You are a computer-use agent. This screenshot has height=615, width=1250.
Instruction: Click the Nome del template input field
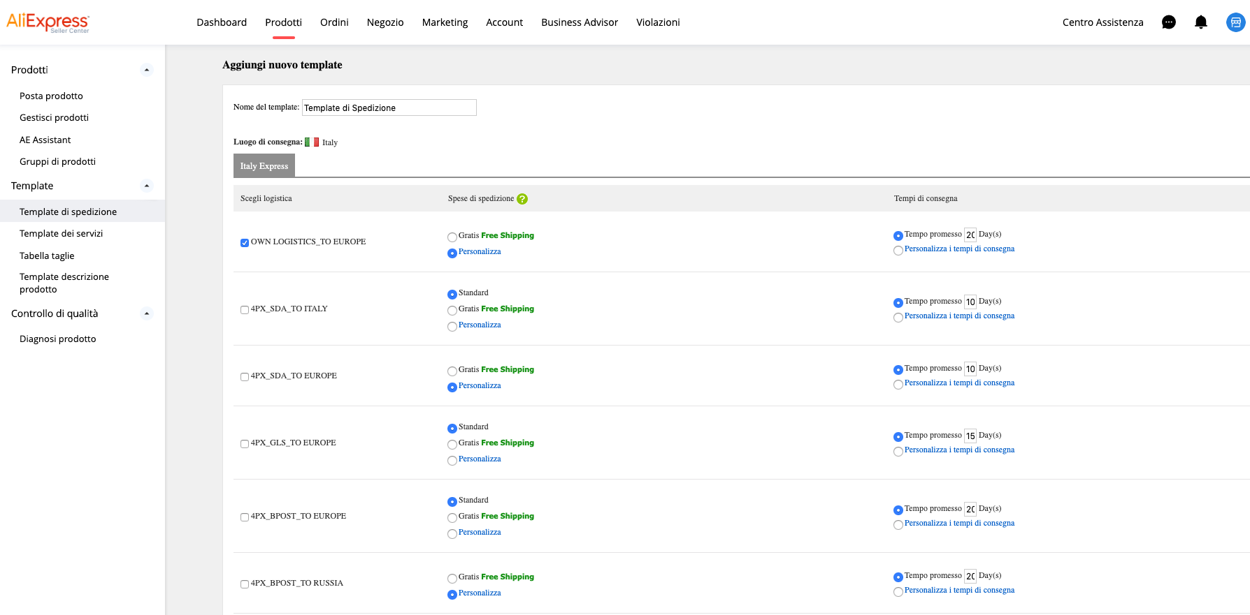point(389,108)
